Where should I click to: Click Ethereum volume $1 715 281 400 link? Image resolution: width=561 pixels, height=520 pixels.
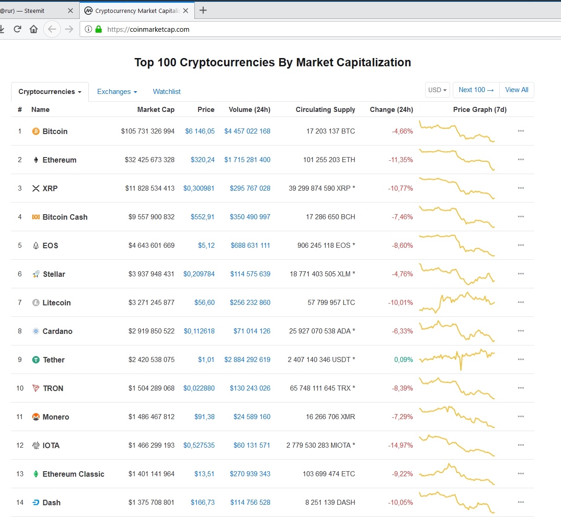(247, 160)
